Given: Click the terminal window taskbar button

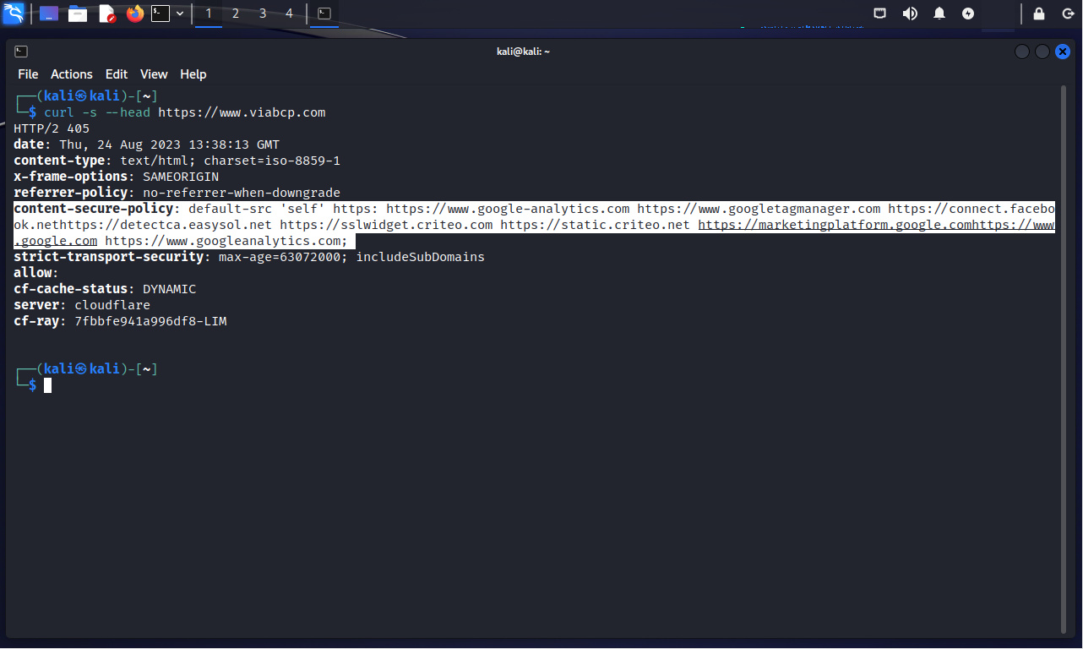Looking at the screenshot, I should click(324, 14).
